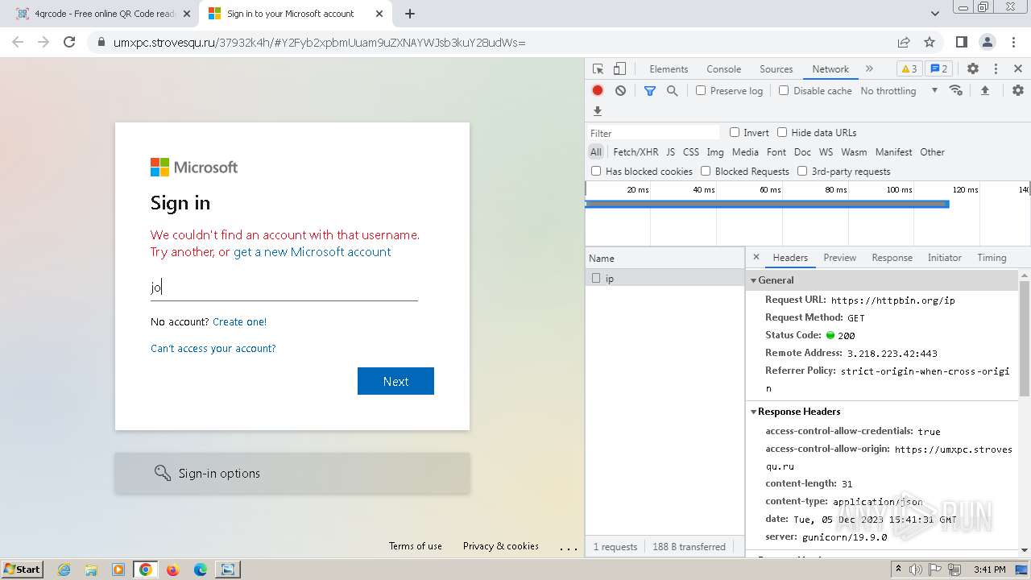Viewport: 1031px width, 580px height.
Task: Check 3rd-party requests
Action: tap(802, 171)
